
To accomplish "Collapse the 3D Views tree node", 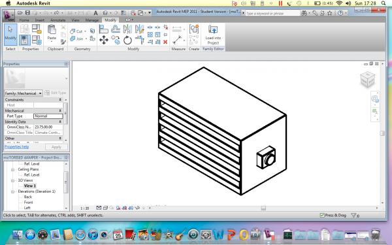I will point(13,180).
